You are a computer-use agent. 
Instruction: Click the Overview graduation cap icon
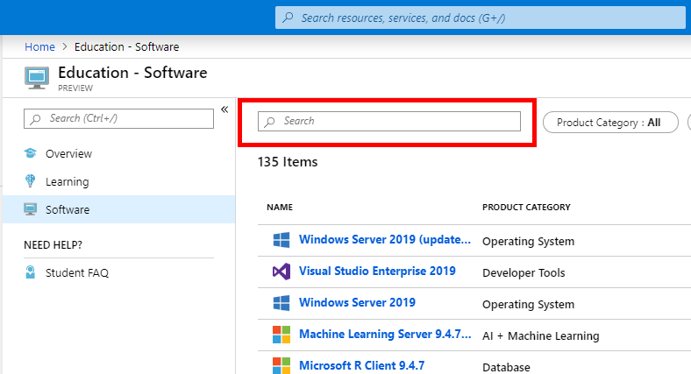(x=31, y=153)
